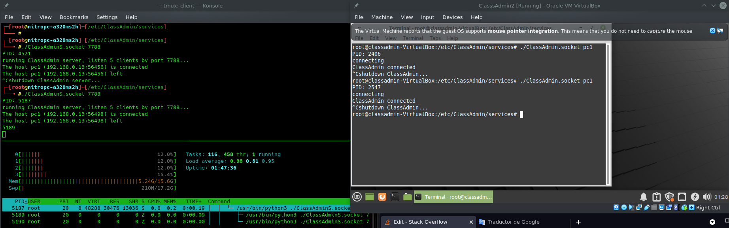Click the htop Swp usage meter
The image size is (729, 228).
pyautogui.click(x=93, y=188)
